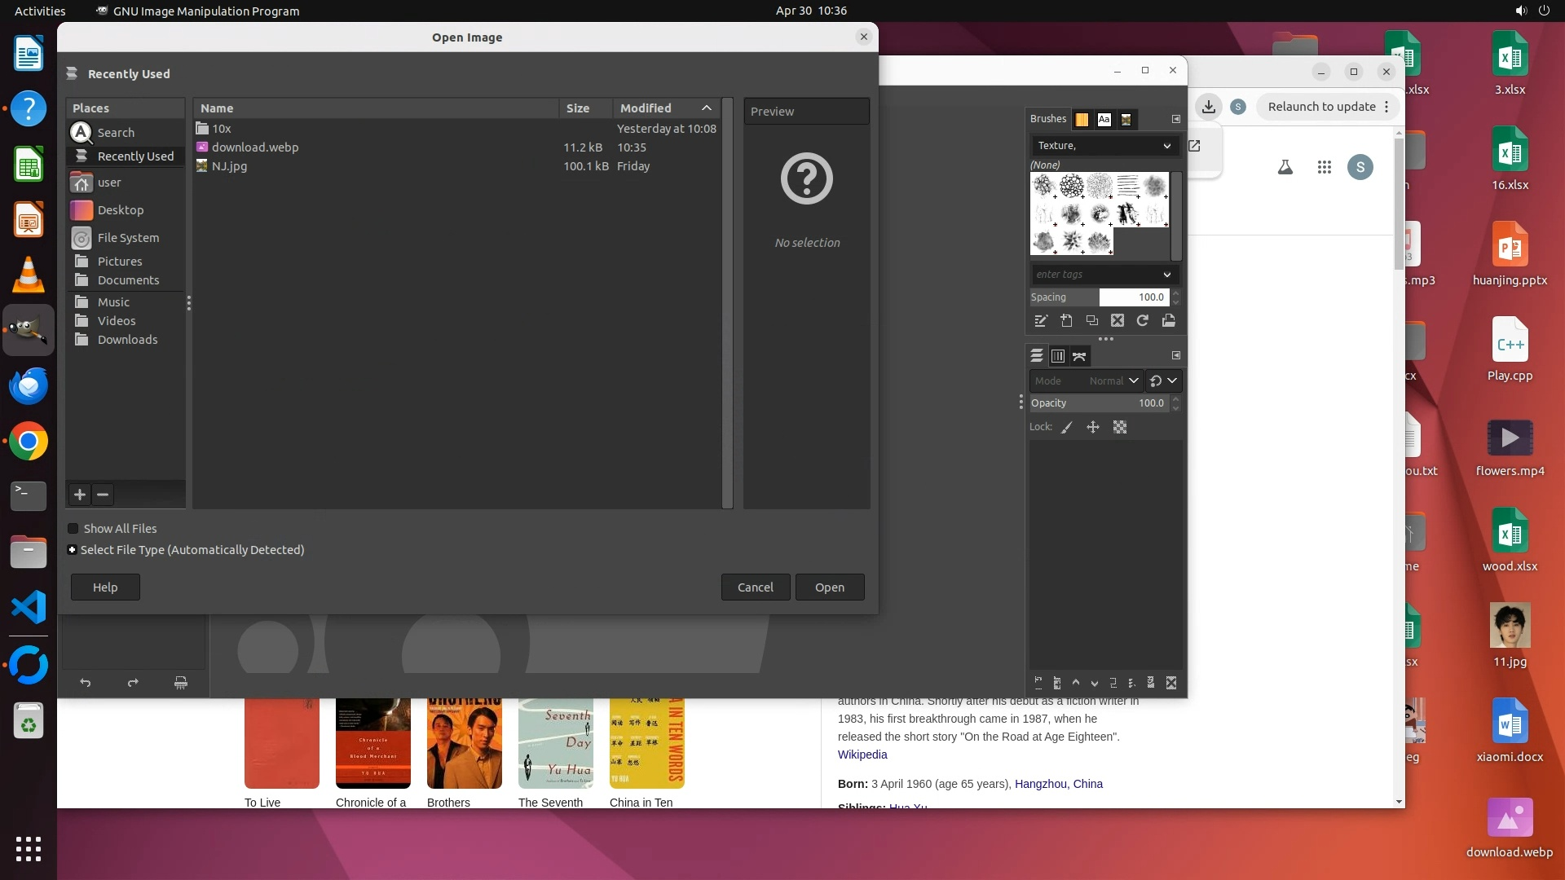Click the duplicate brush icon
The height and width of the screenshot is (880, 1565).
[x=1092, y=321]
